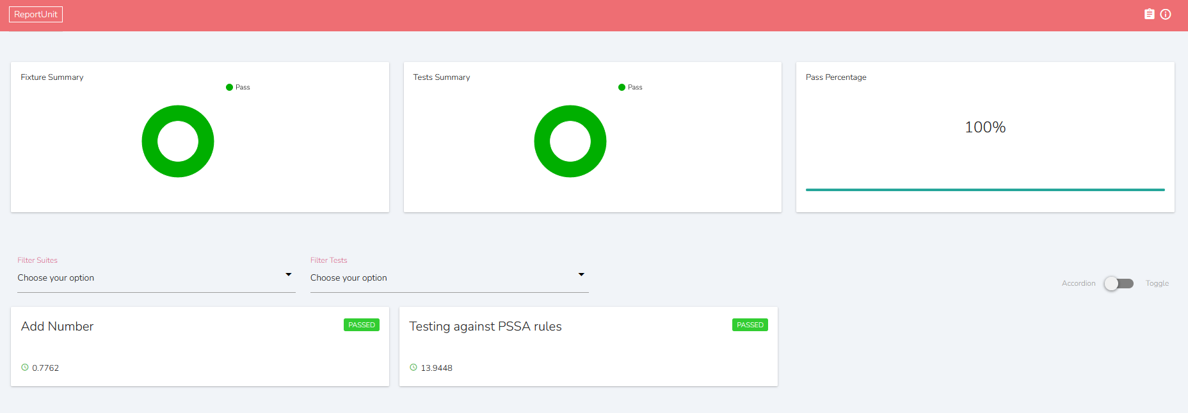Click the PASSED badge on Add Number
The width and height of the screenshot is (1188, 413).
[362, 325]
